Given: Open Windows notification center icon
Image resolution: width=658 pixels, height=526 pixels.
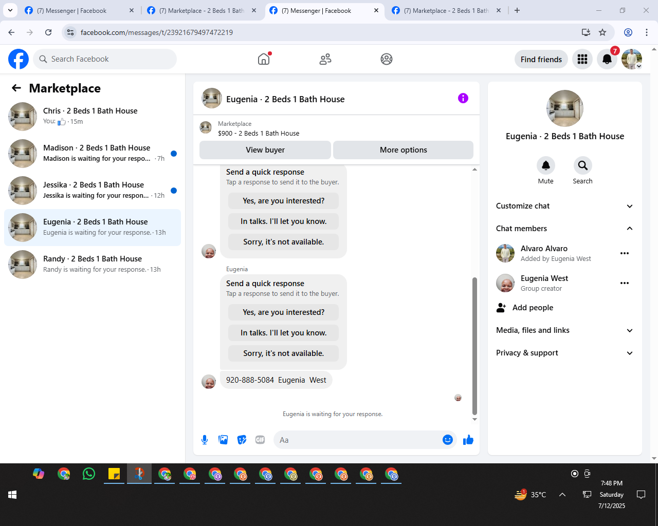Looking at the screenshot, I should [x=641, y=495].
